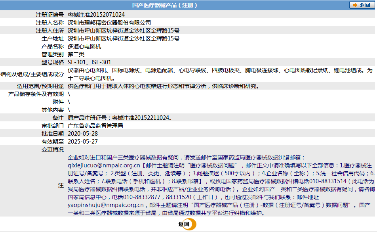377x232 pixels.
Task: Click the email address qixiejiucuo@nmpaic.org.cn
Action: tap(104, 165)
